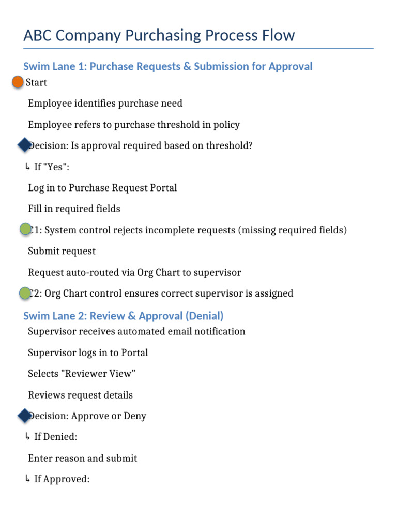Click the blue diamond beside the threshold decision
The width and height of the screenshot is (397, 530).
coord(24,145)
